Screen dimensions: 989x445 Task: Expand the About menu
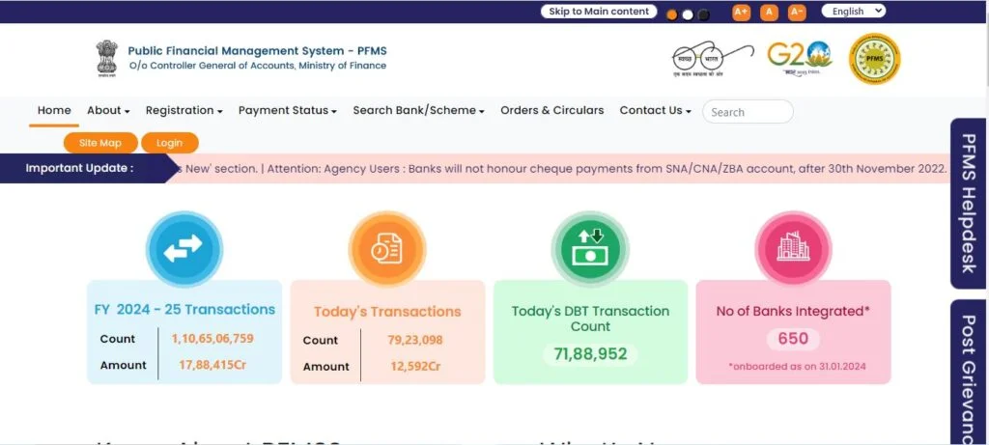coord(108,110)
